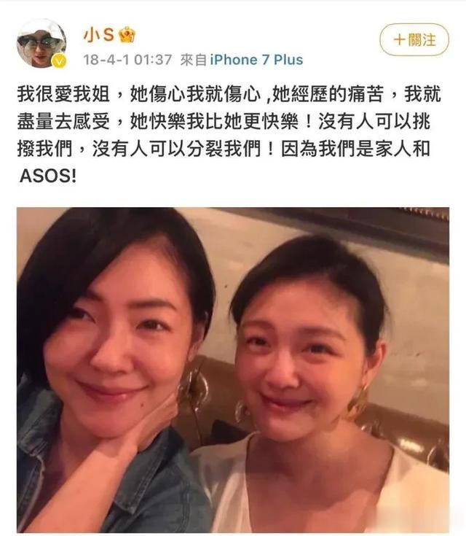Click the yellow verified V badge

coord(59,61)
